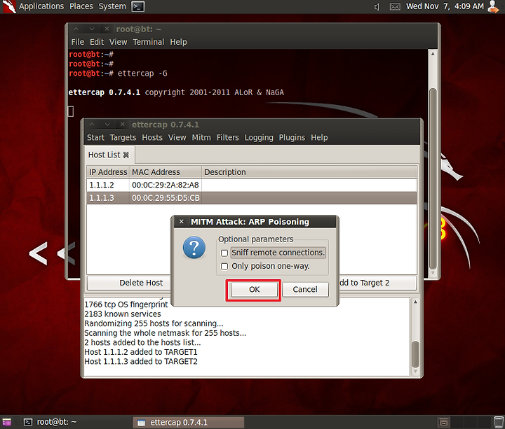Viewport: 505px width, 429px height.
Task: Enable Sniff remote connections checkbox
Action: [x=224, y=253]
